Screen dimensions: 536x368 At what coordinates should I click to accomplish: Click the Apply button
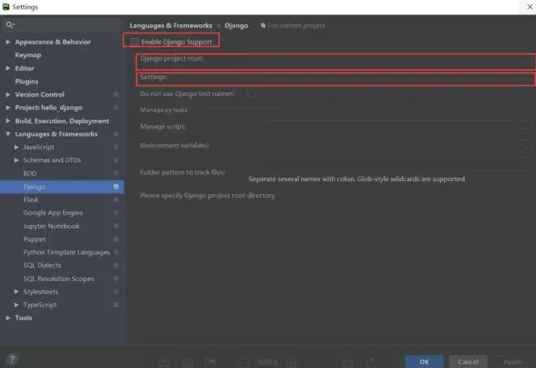click(x=512, y=362)
